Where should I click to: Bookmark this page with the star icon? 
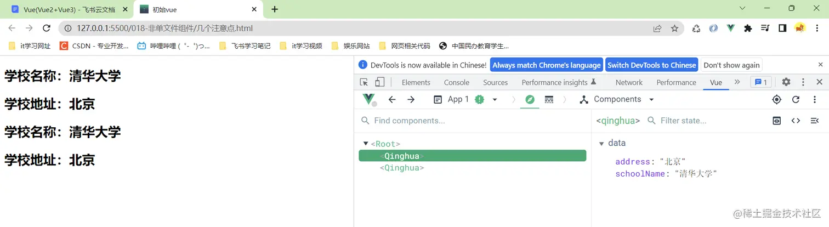tap(674, 28)
